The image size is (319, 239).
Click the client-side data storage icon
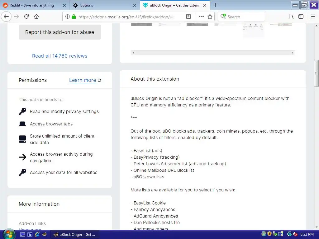tap(22, 139)
